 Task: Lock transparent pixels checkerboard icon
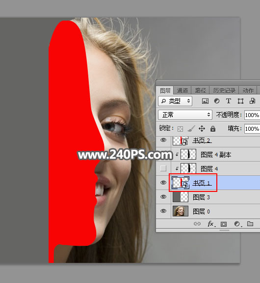[180, 129]
